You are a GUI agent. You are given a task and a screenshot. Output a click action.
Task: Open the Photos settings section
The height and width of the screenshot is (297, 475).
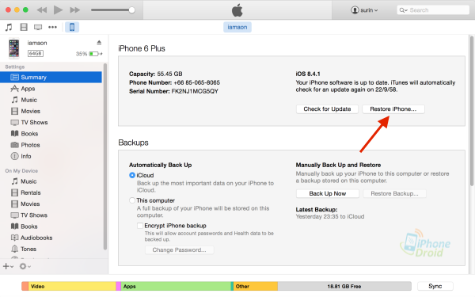(51, 145)
